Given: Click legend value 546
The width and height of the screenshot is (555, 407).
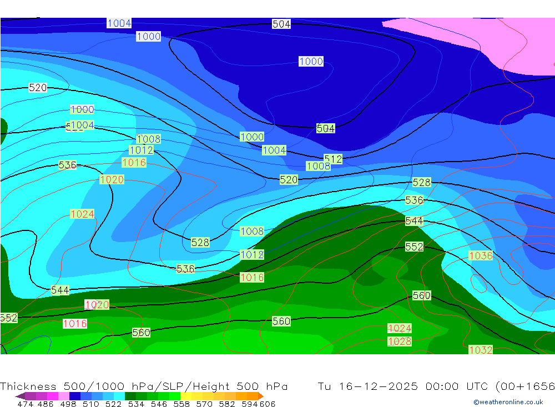Looking at the screenshot, I should tap(159, 404).
